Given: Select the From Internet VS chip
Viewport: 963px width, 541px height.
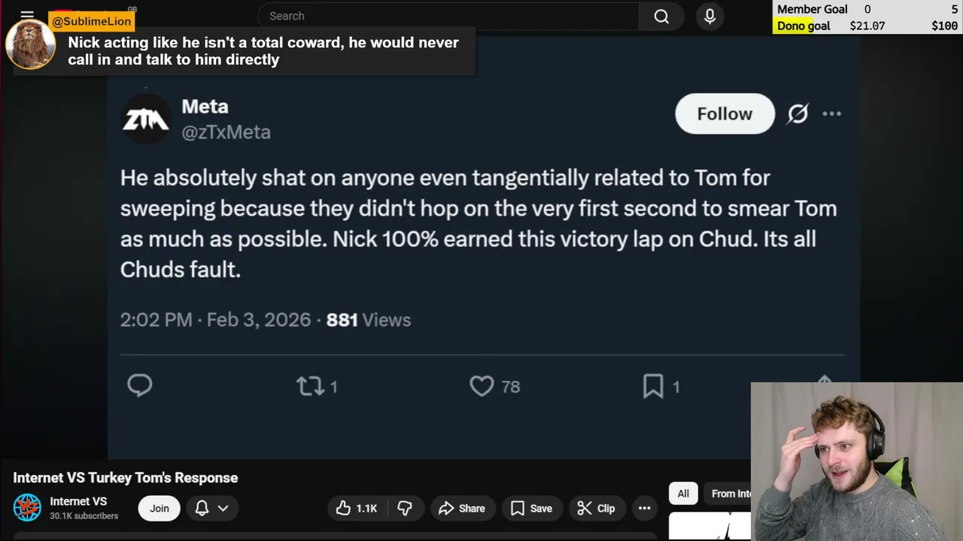Looking at the screenshot, I should point(731,494).
